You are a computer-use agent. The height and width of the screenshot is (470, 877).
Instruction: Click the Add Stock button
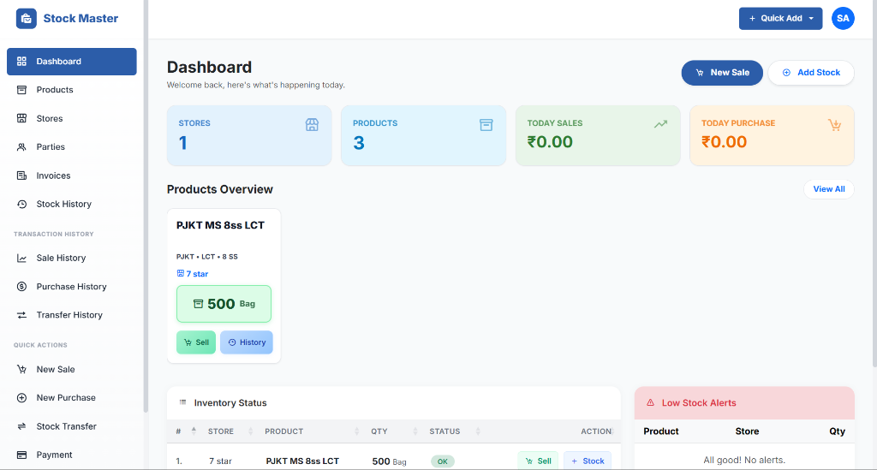click(811, 73)
